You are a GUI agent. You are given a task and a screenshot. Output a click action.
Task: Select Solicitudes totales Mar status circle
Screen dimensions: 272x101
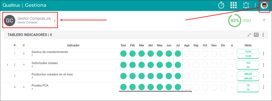(x=142, y=65)
